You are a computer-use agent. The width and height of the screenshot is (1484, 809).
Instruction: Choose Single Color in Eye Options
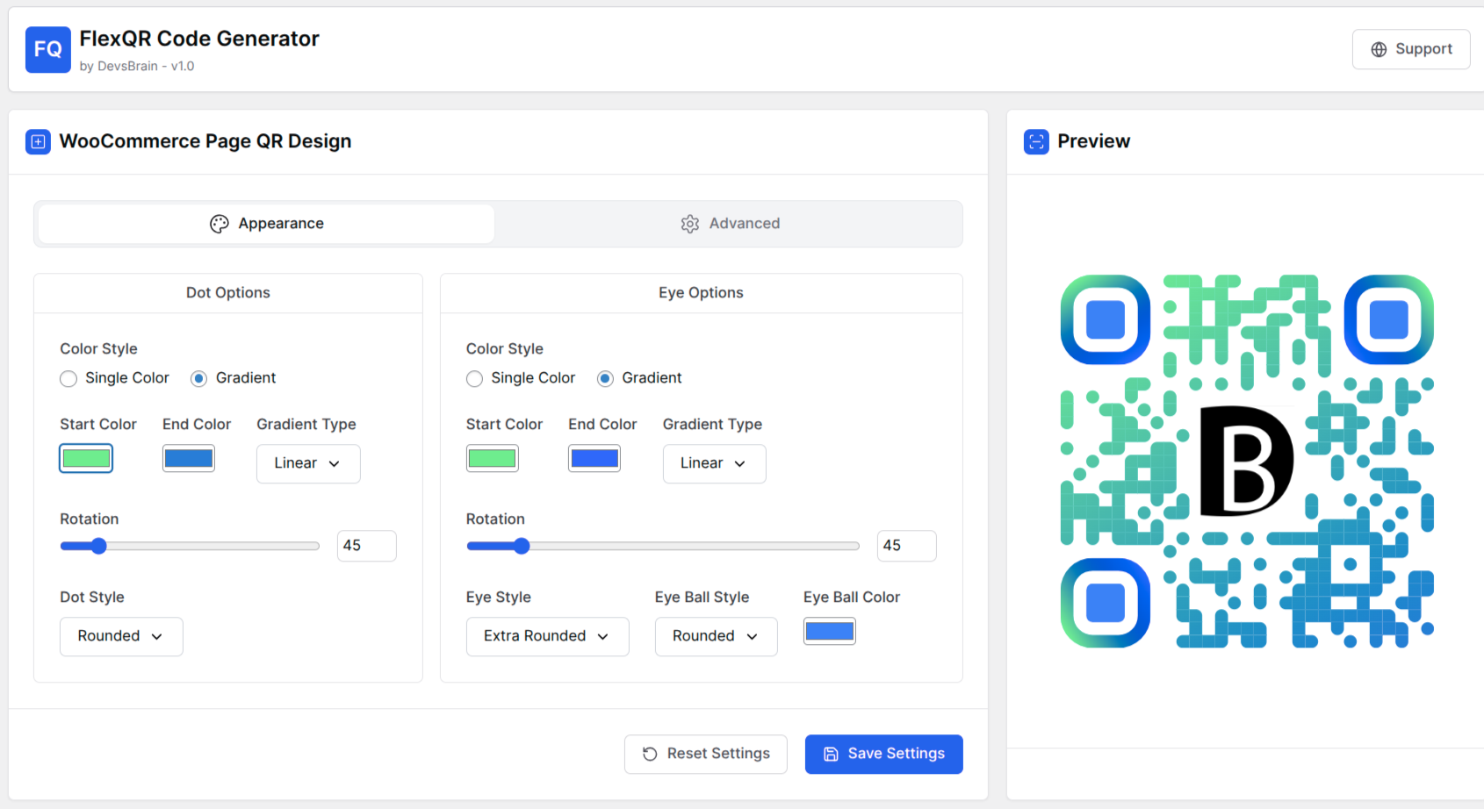(474, 378)
